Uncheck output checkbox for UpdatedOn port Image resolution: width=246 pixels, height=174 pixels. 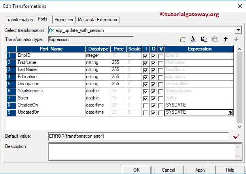click(x=153, y=112)
